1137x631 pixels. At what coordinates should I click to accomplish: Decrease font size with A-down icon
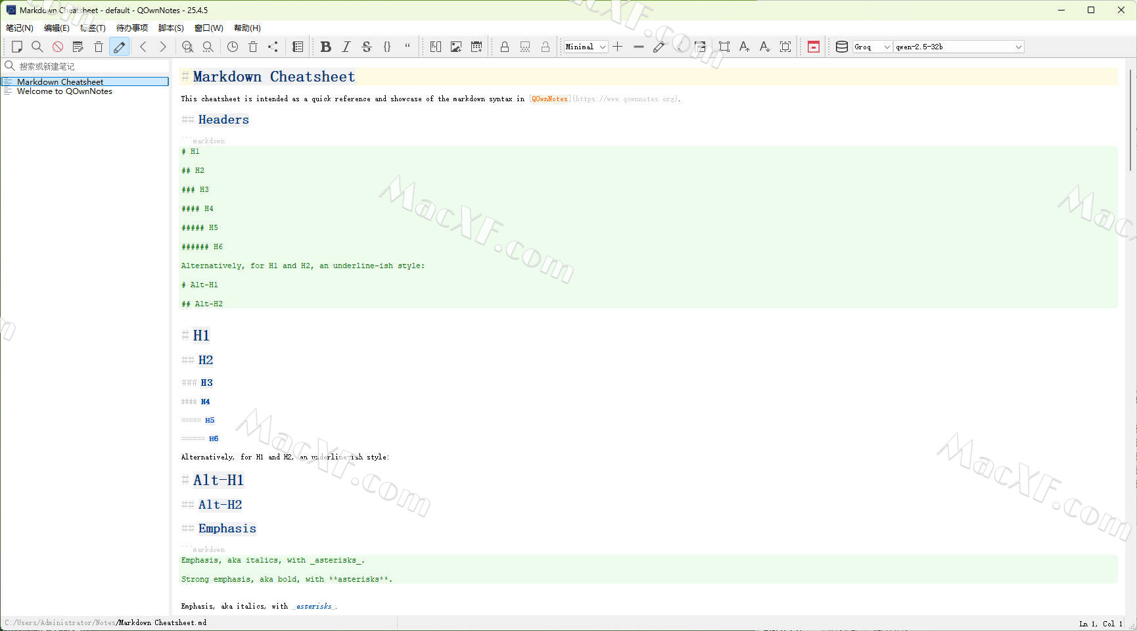point(765,47)
